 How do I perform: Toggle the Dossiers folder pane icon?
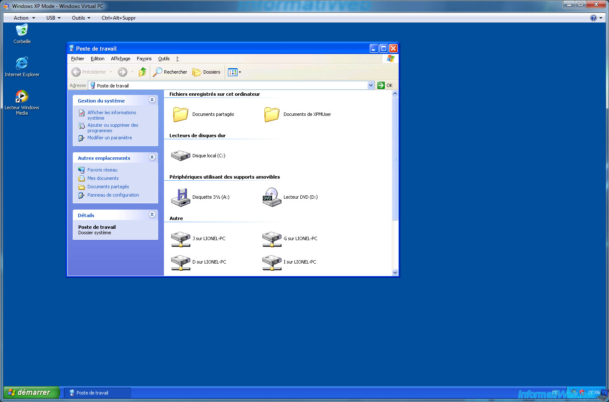[x=197, y=72]
